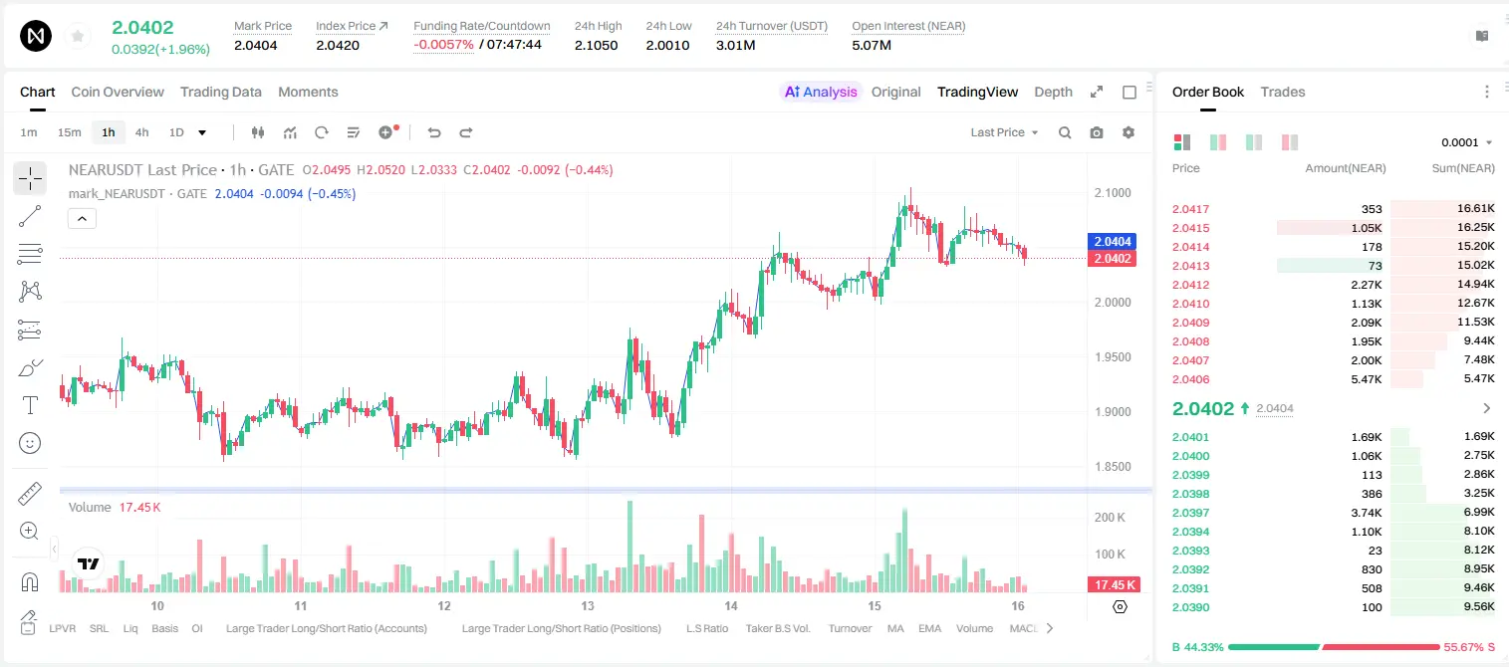This screenshot has width=1509, height=667.
Task: Toggle NEAR favorite star
Action: click(x=77, y=37)
